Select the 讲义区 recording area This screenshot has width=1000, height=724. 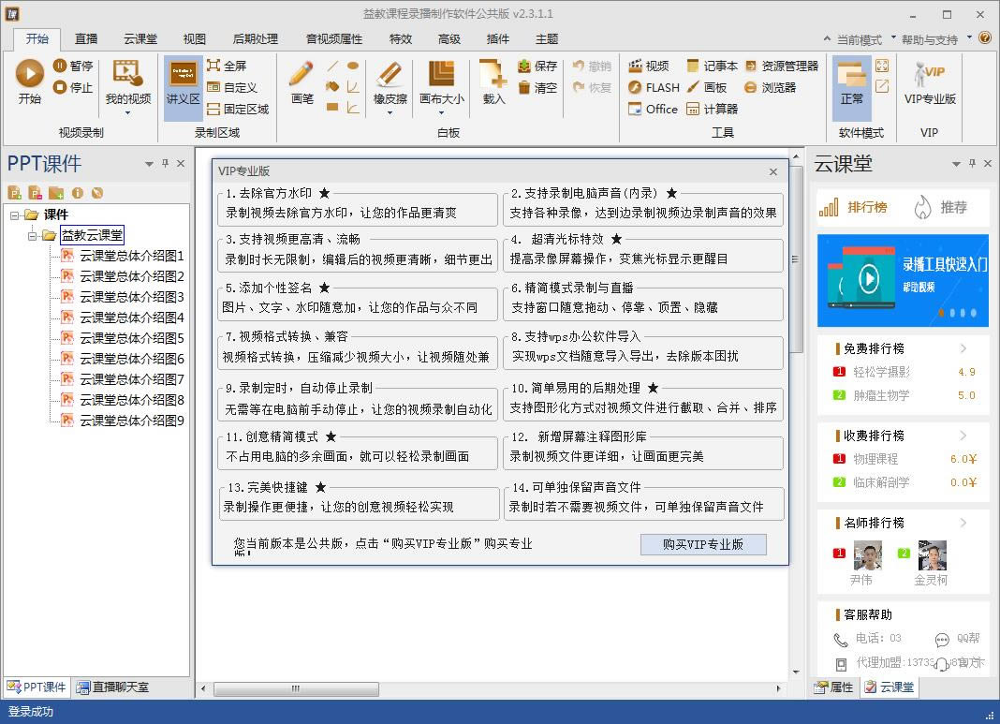coord(183,87)
